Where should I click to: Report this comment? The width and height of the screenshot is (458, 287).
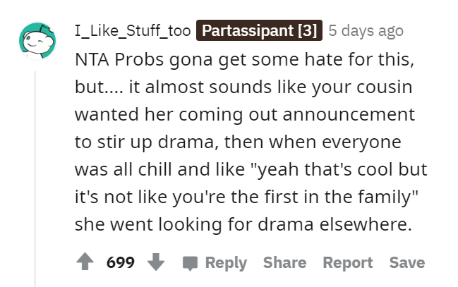point(348,263)
